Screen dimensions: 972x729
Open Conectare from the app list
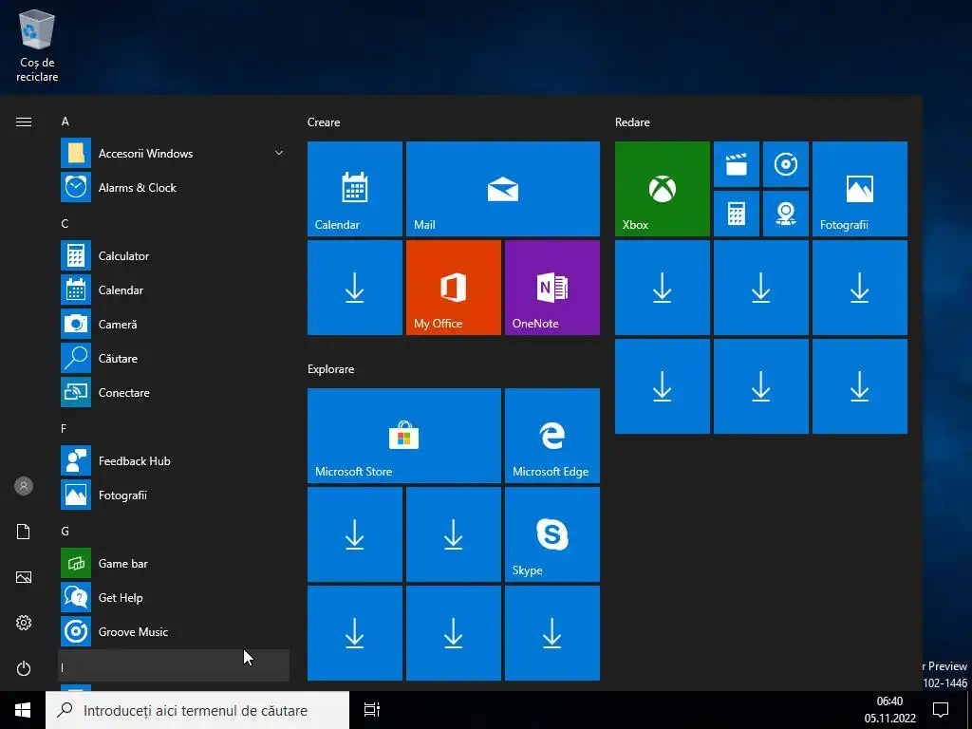[174, 392]
